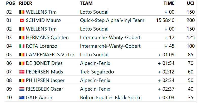Click the RIDER column header

26,3
